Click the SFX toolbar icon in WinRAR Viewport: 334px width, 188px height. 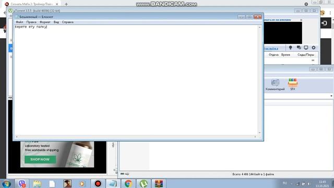pyautogui.click(x=293, y=85)
